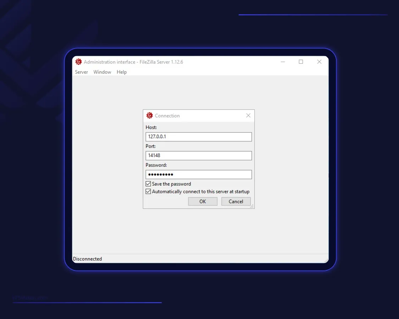Focus the Password input field
Viewport: 399px width, 319px height.
click(199, 174)
